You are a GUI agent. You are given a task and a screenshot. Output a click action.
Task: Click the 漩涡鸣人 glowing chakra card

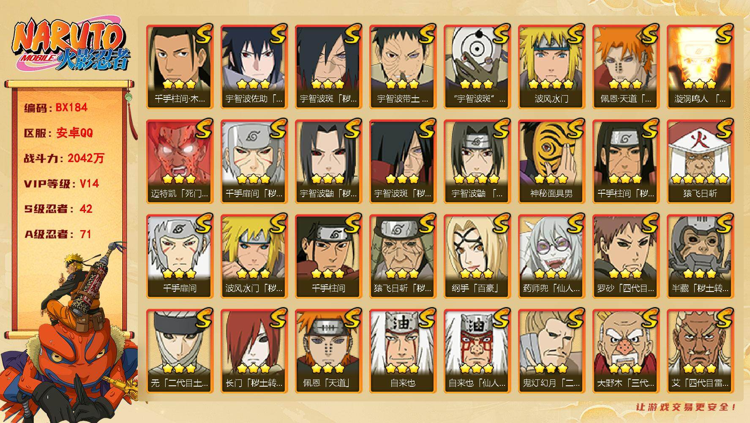click(x=700, y=66)
